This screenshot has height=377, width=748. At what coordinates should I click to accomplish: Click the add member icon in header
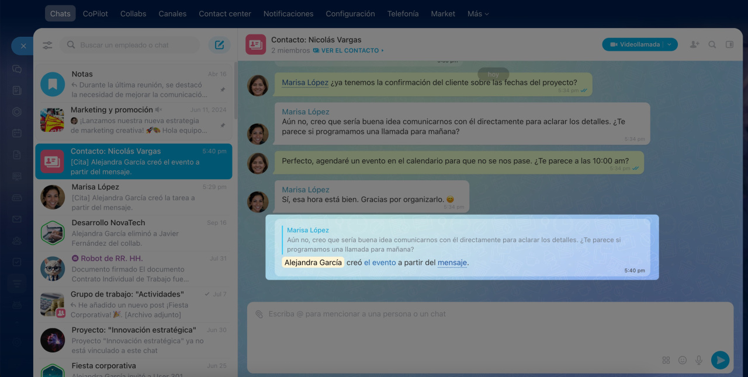pos(694,44)
